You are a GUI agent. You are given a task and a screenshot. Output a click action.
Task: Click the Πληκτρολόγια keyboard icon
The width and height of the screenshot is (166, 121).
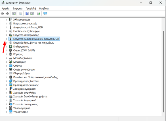point(10,73)
